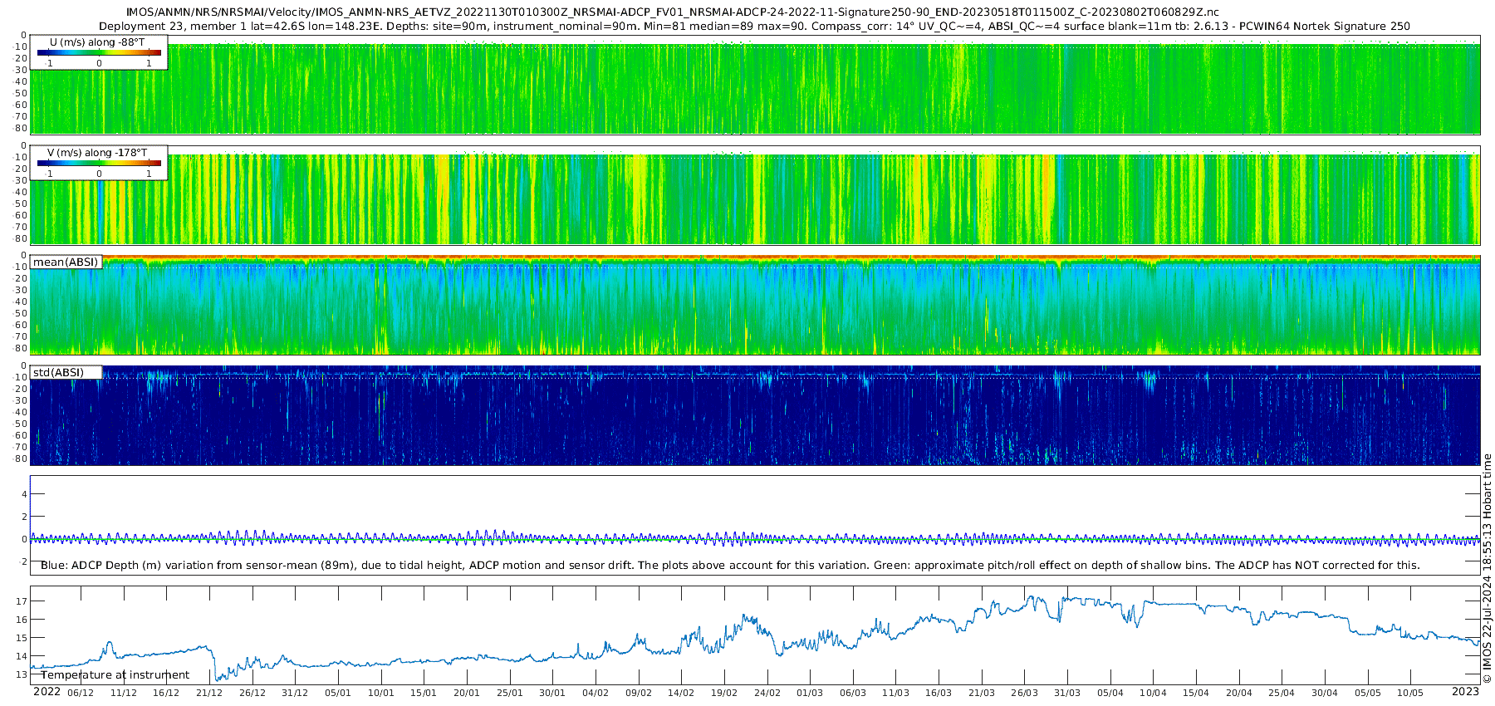This screenshot has width=1495, height=706.
Task: Click the 'Temperature at instrument' label
Action: click(x=115, y=675)
